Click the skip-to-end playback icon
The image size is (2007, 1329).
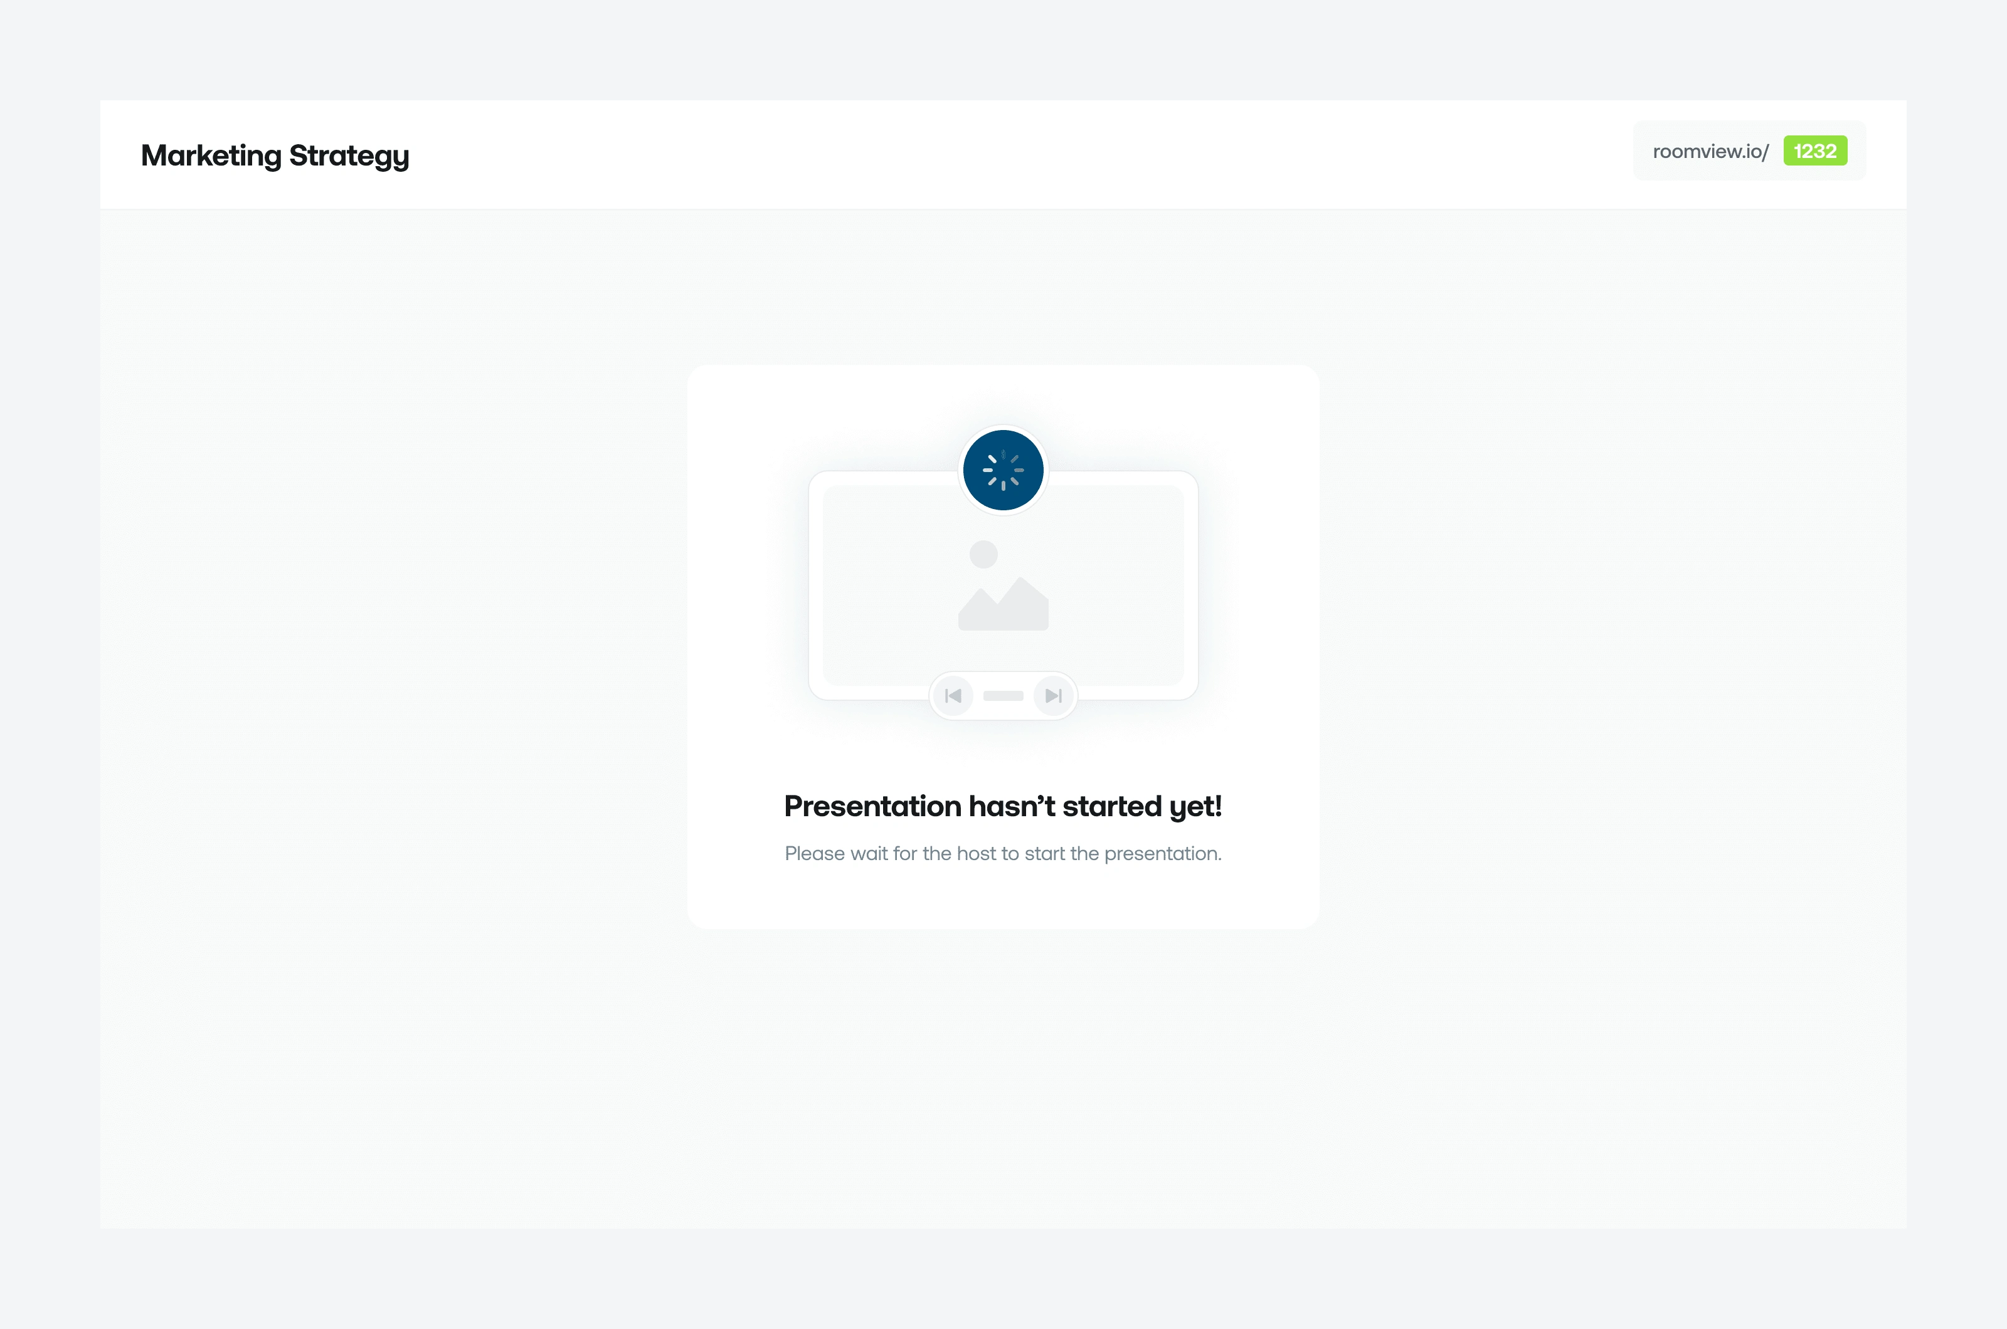click(x=1052, y=694)
